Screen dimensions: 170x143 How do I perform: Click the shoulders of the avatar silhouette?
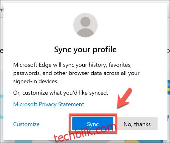(85, 33)
